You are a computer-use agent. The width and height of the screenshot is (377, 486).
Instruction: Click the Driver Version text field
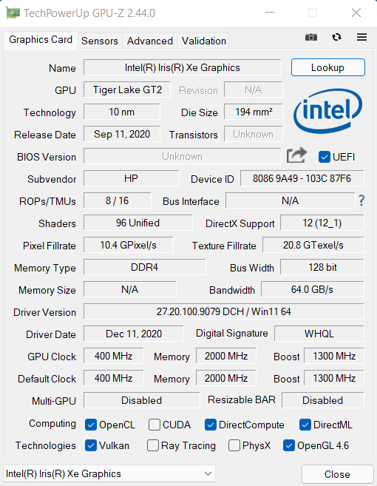[x=224, y=311]
